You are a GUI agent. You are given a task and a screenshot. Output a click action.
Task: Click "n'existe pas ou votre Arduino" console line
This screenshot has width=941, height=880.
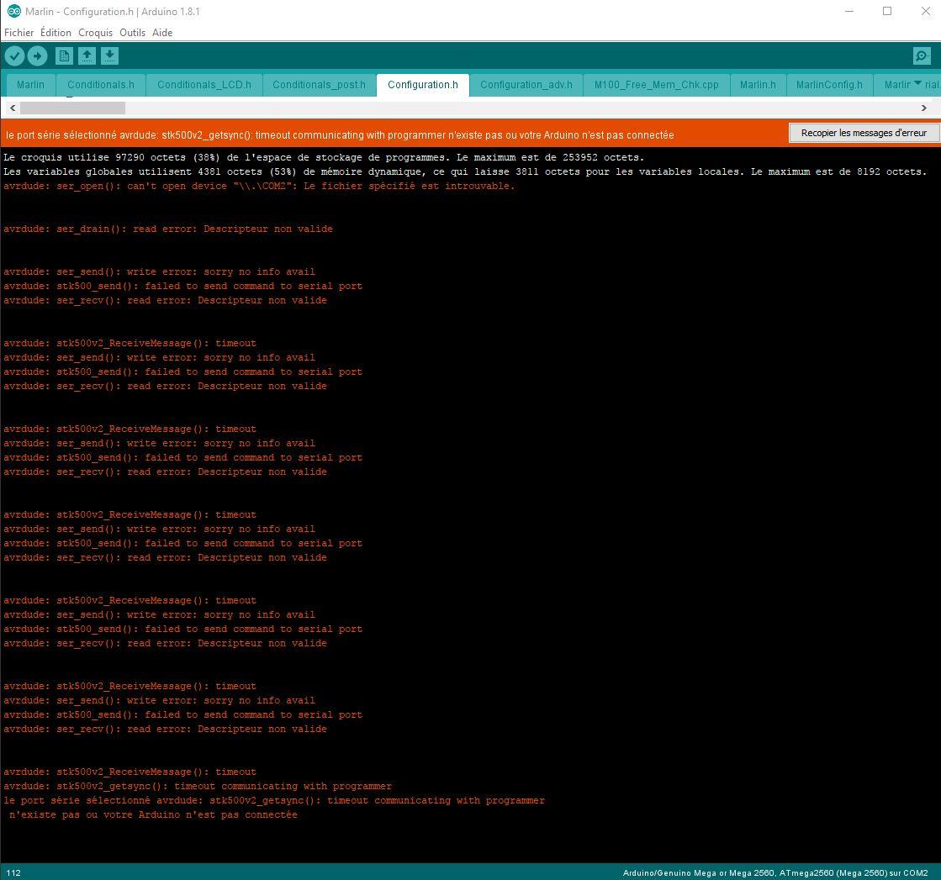[x=153, y=815]
